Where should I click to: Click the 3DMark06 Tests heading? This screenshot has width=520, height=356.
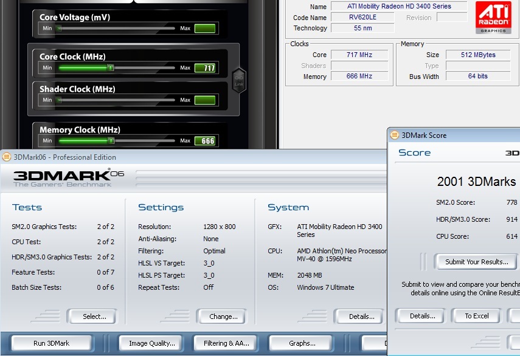point(27,207)
